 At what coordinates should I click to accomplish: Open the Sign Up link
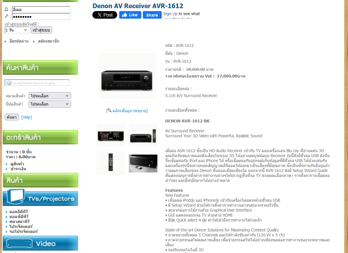170,14
